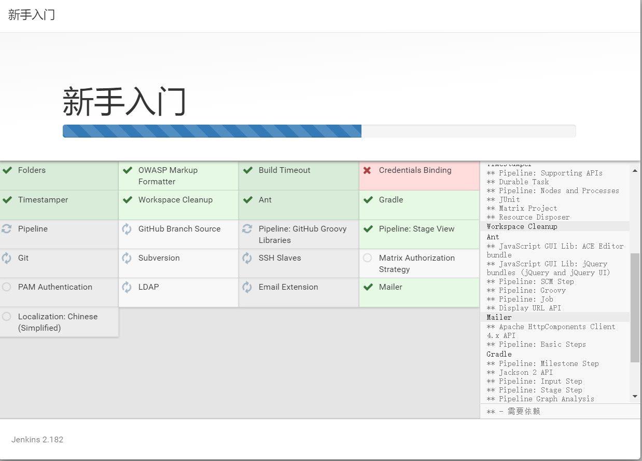Click the sync icon next to Git

click(x=7, y=258)
